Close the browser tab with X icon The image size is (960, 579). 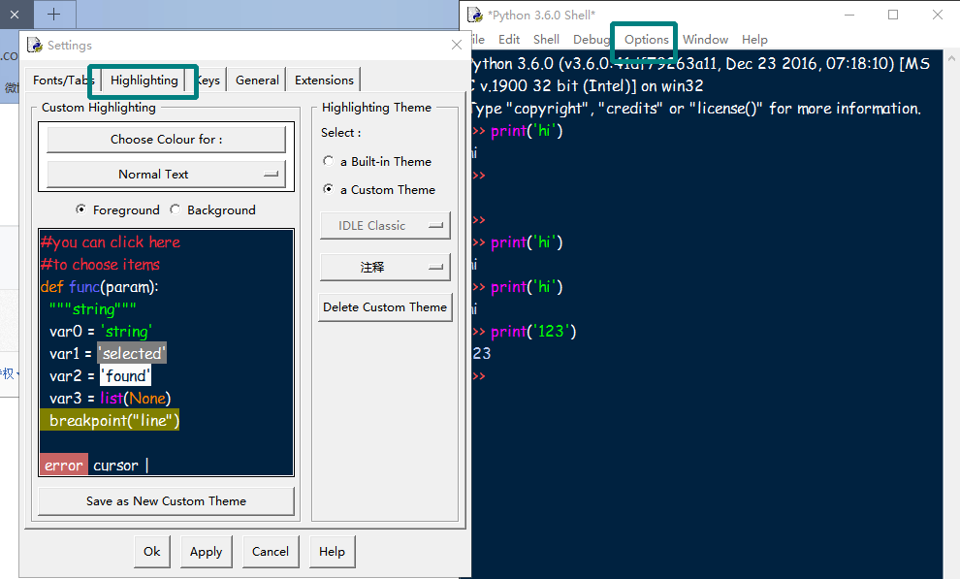tap(15, 15)
